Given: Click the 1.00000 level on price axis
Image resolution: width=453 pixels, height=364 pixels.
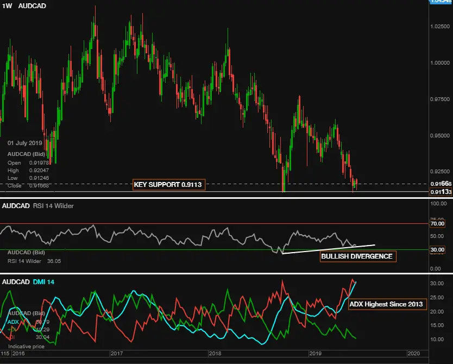Looking at the screenshot, I should click(440, 62).
